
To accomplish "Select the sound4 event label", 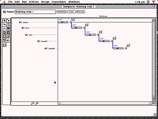I will 44,41.
